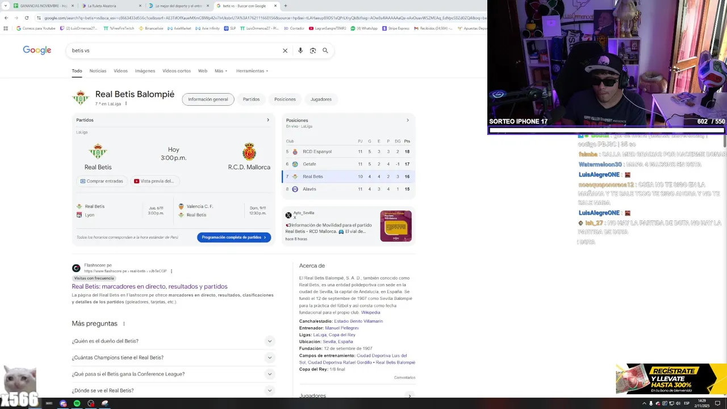This screenshot has width=727, height=409.
Task: Switch to Videos search tab
Action: tap(120, 71)
